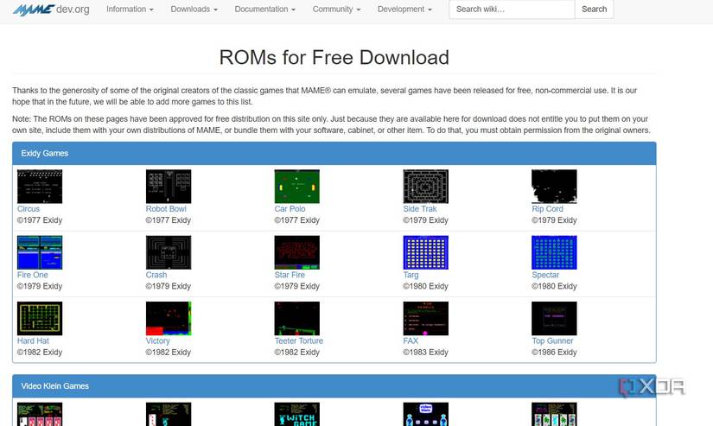
Task: Open the Information dropdown menu
Action: coord(130,10)
